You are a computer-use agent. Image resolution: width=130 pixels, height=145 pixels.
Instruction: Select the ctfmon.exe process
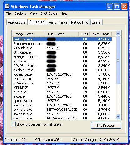coord(62,52)
